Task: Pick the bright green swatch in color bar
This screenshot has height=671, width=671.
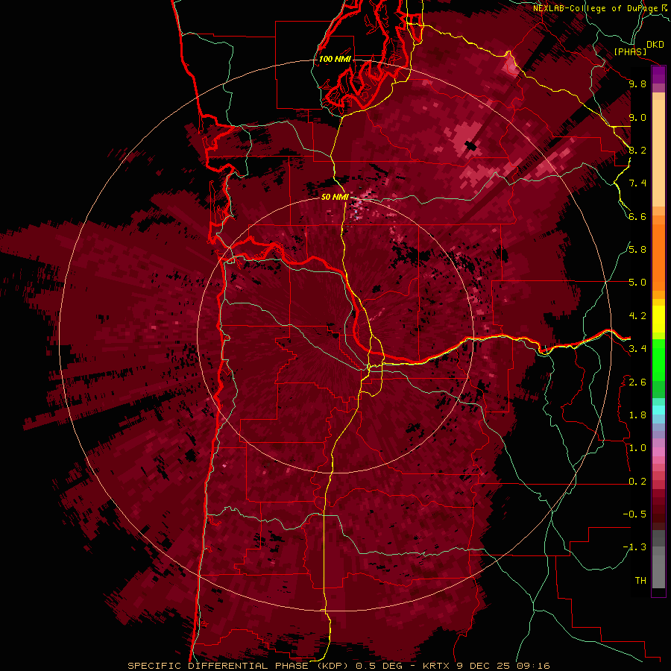Action: 658,359
